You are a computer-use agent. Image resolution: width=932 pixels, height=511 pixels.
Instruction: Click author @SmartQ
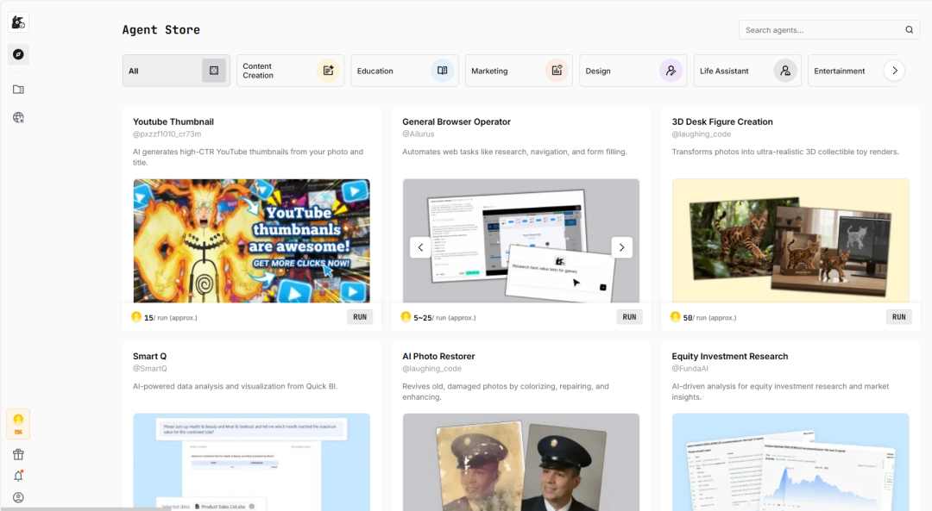point(150,369)
